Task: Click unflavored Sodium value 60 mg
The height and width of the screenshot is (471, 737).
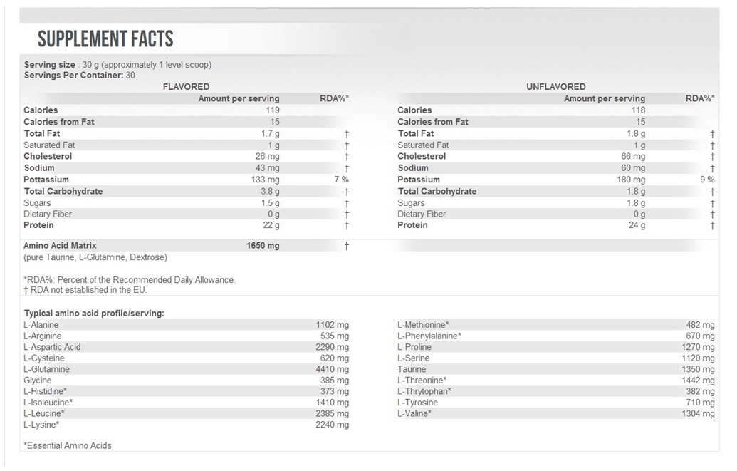Action: point(633,168)
